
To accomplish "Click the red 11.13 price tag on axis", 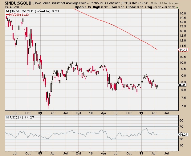I will point(183,50).
